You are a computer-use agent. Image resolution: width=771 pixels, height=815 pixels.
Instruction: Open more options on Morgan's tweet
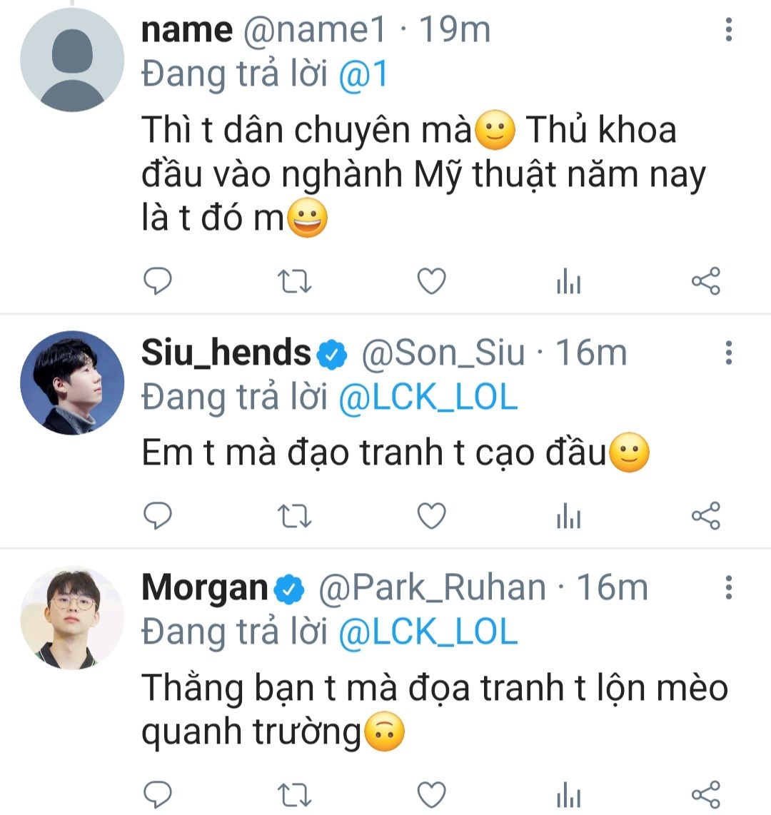coord(728,587)
